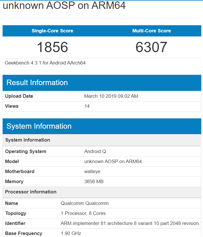Click the Processor Information subheader
203x237 pixels.
point(102,192)
